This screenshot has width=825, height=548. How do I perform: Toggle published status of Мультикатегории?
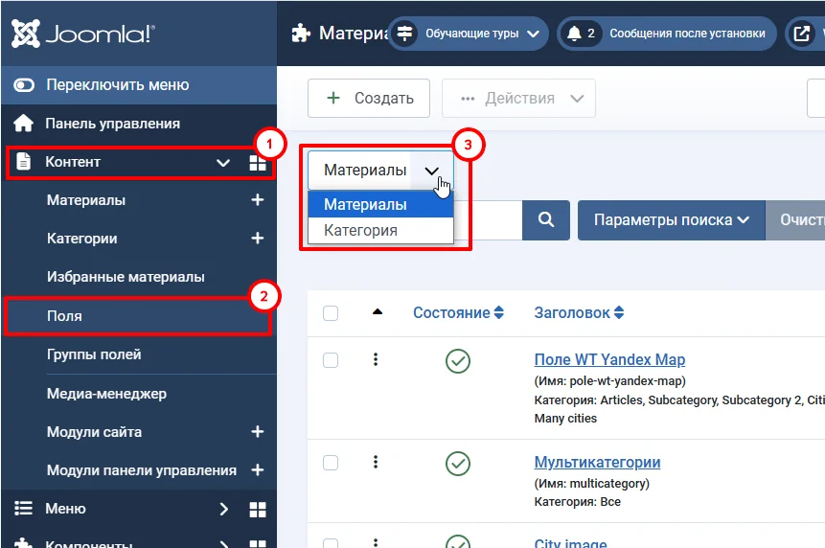(x=458, y=464)
